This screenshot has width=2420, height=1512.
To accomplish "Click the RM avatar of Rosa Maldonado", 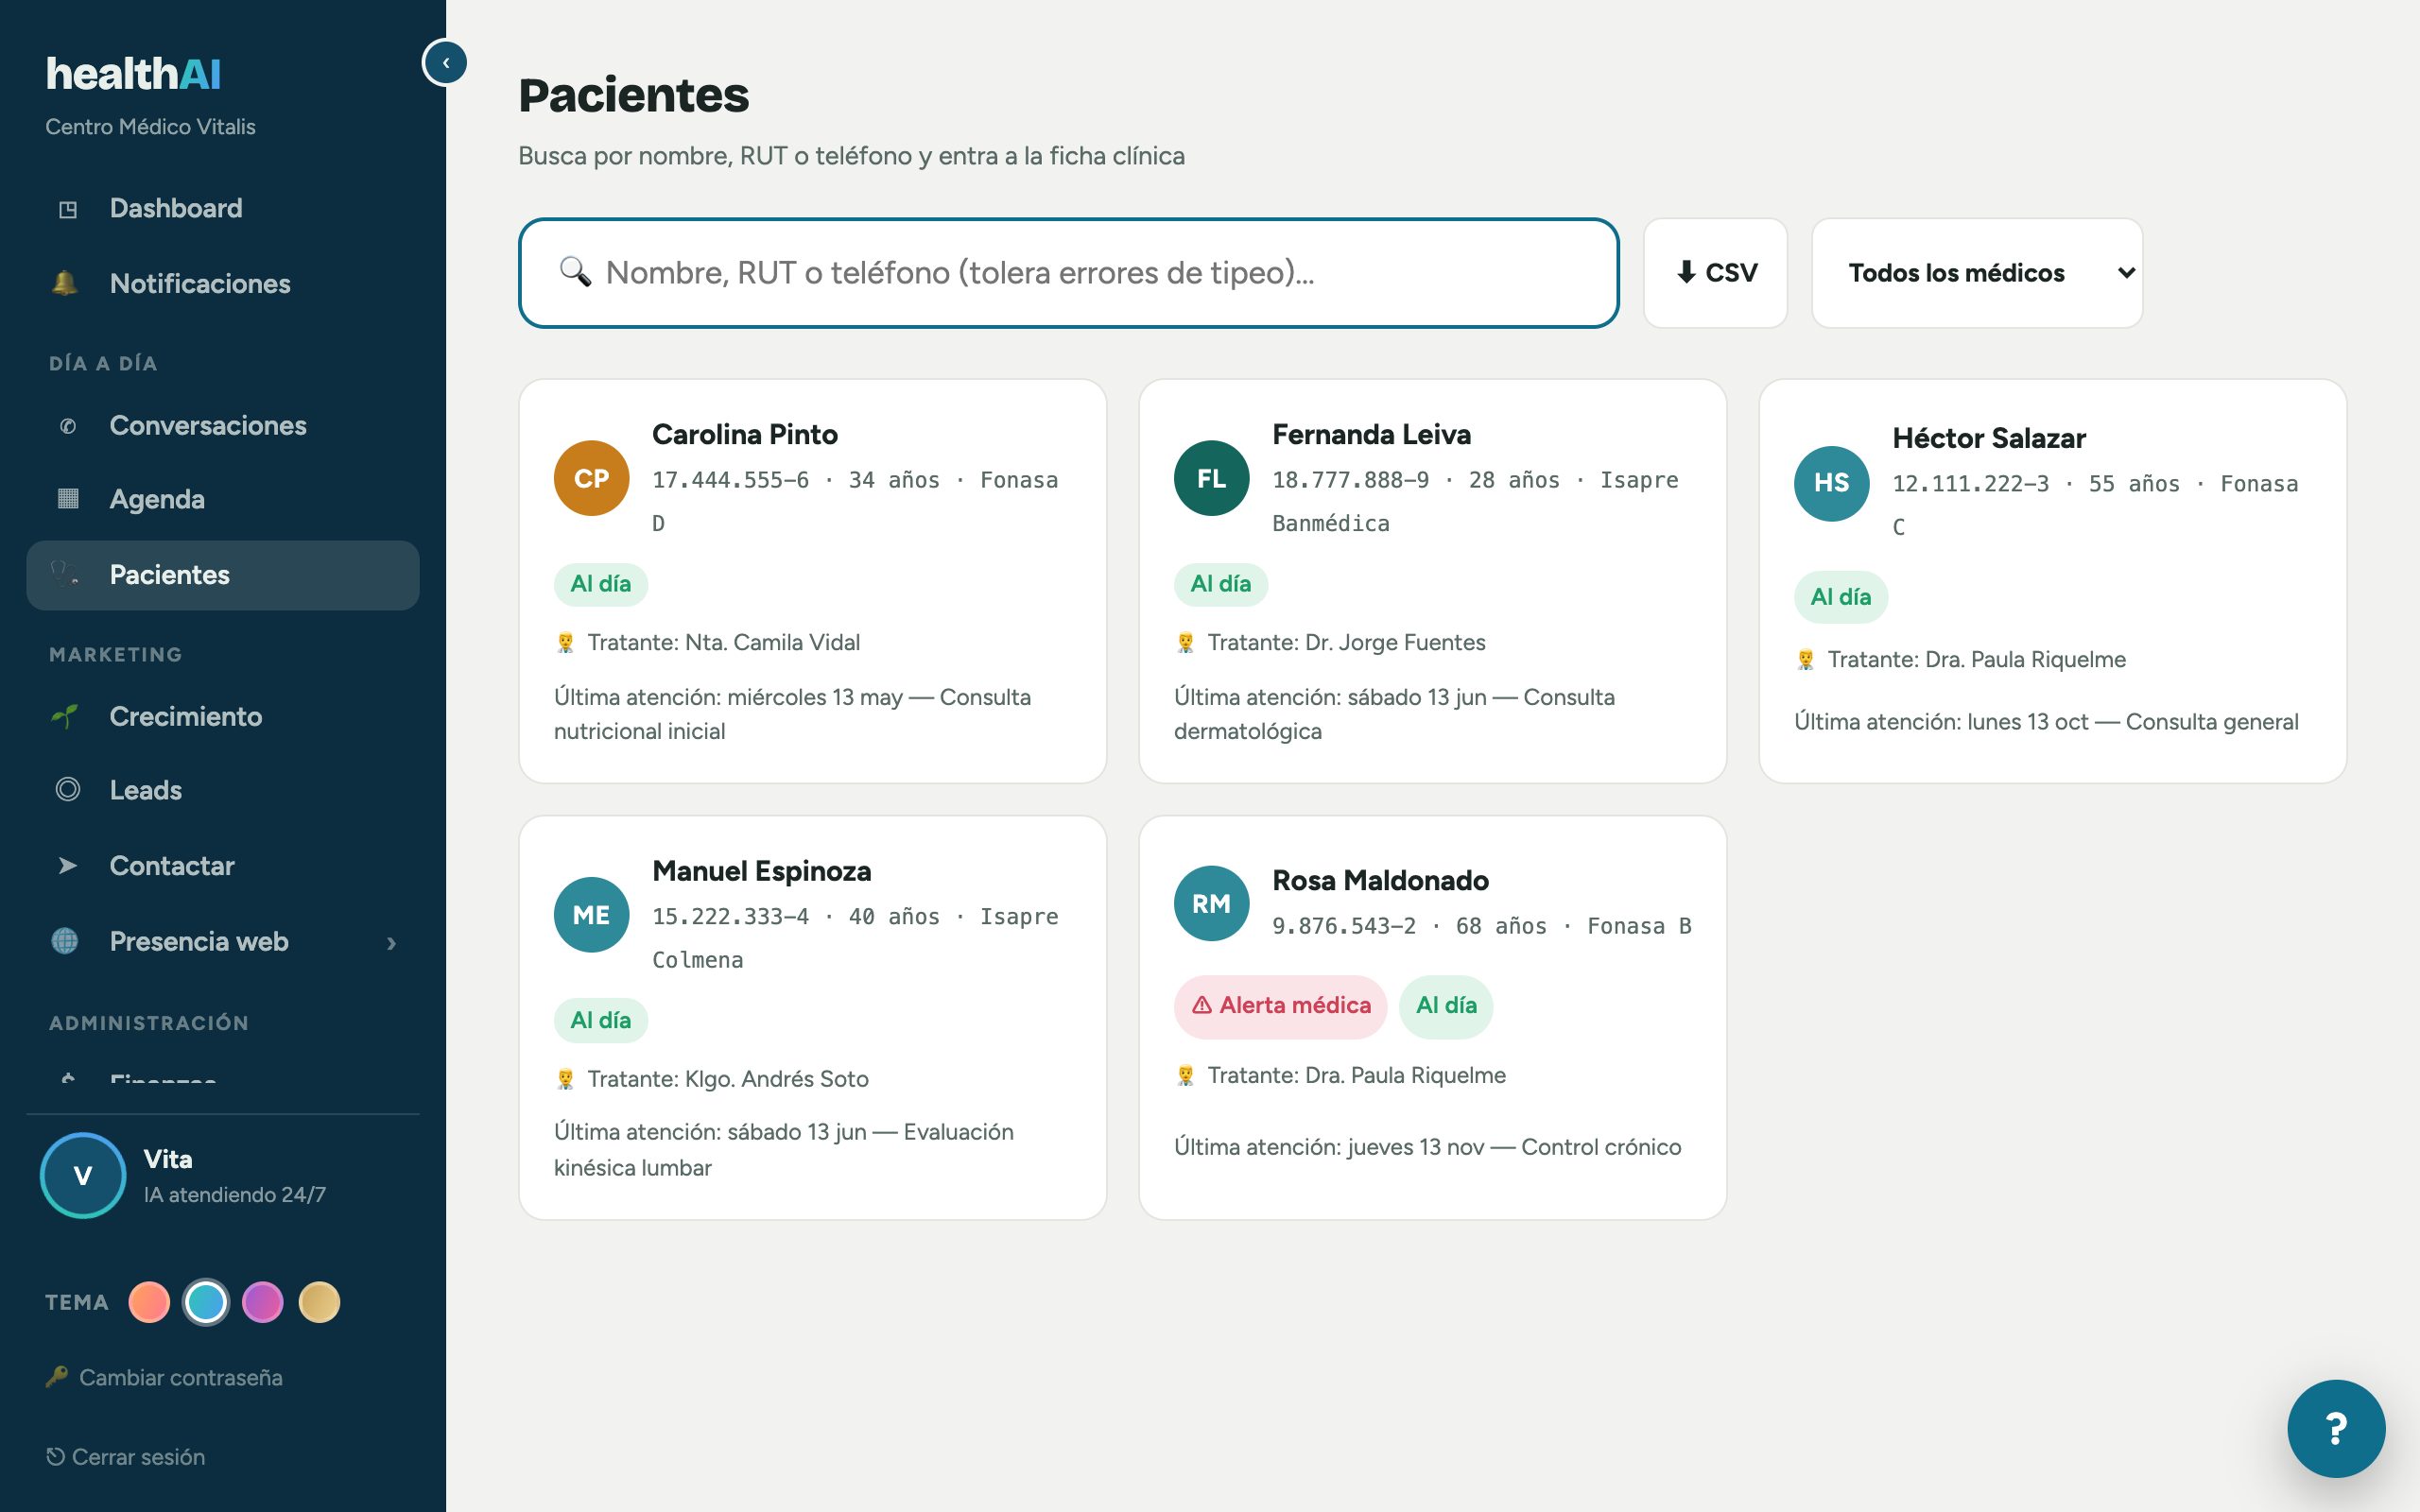I will tap(1211, 904).
